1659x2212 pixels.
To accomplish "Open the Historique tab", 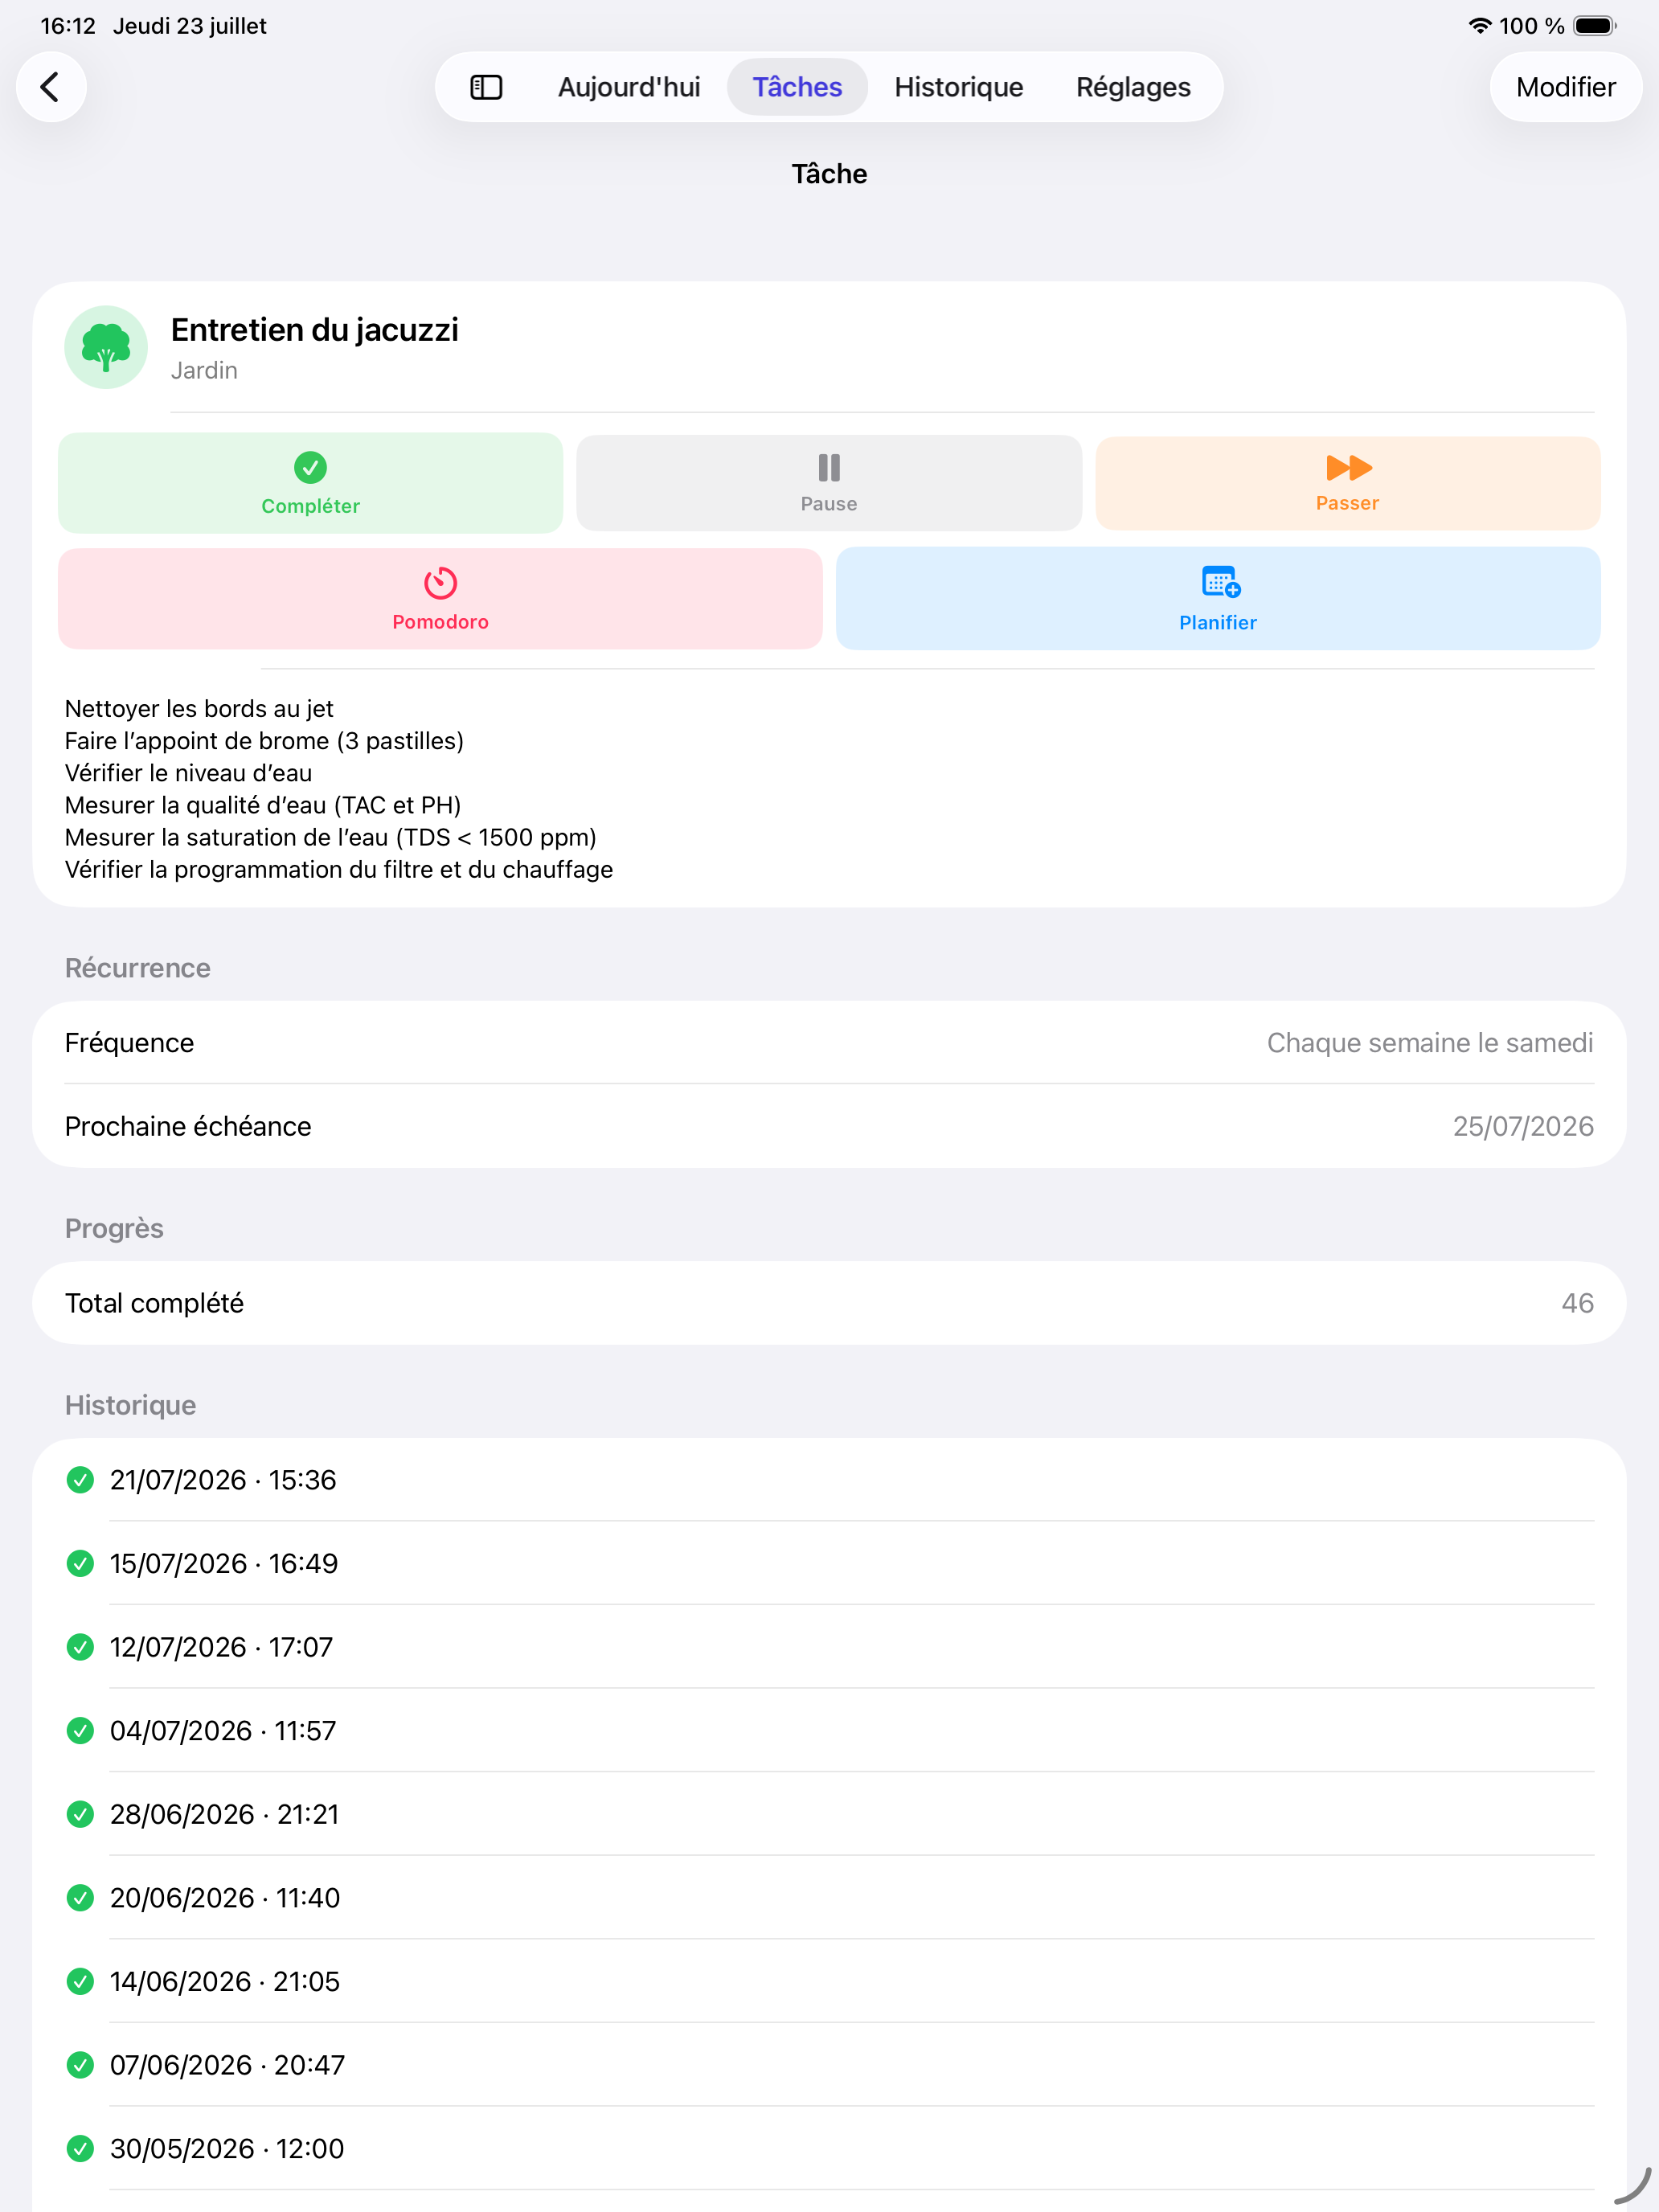I will click(x=958, y=87).
